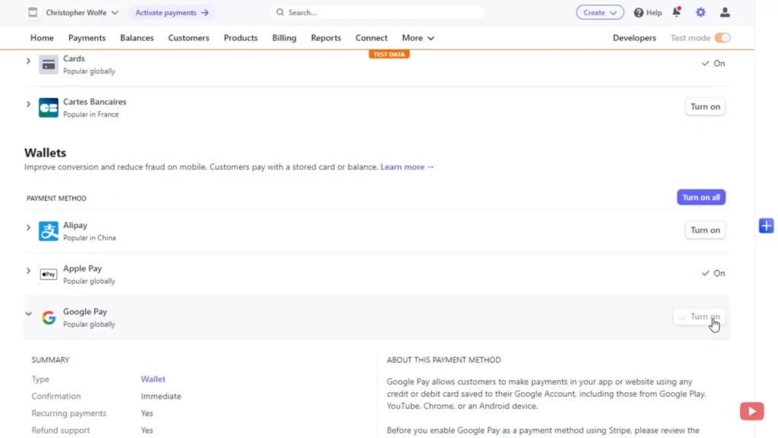Viewport: 778px width, 438px height.
Task: Click the Cards On status
Action: point(713,64)
